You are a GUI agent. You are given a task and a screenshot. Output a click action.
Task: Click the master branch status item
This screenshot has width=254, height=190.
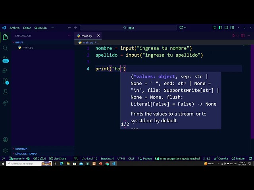point(17,158)
